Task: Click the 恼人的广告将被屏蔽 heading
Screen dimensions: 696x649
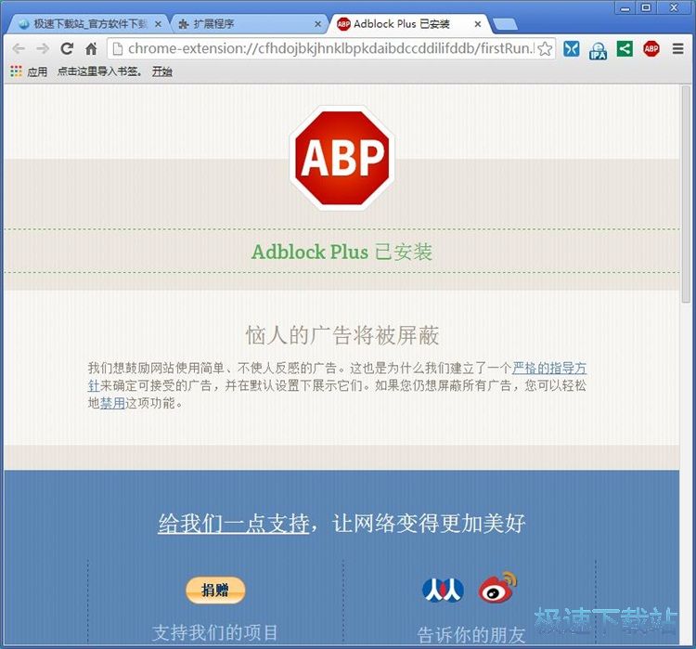Action: [342, 335]
